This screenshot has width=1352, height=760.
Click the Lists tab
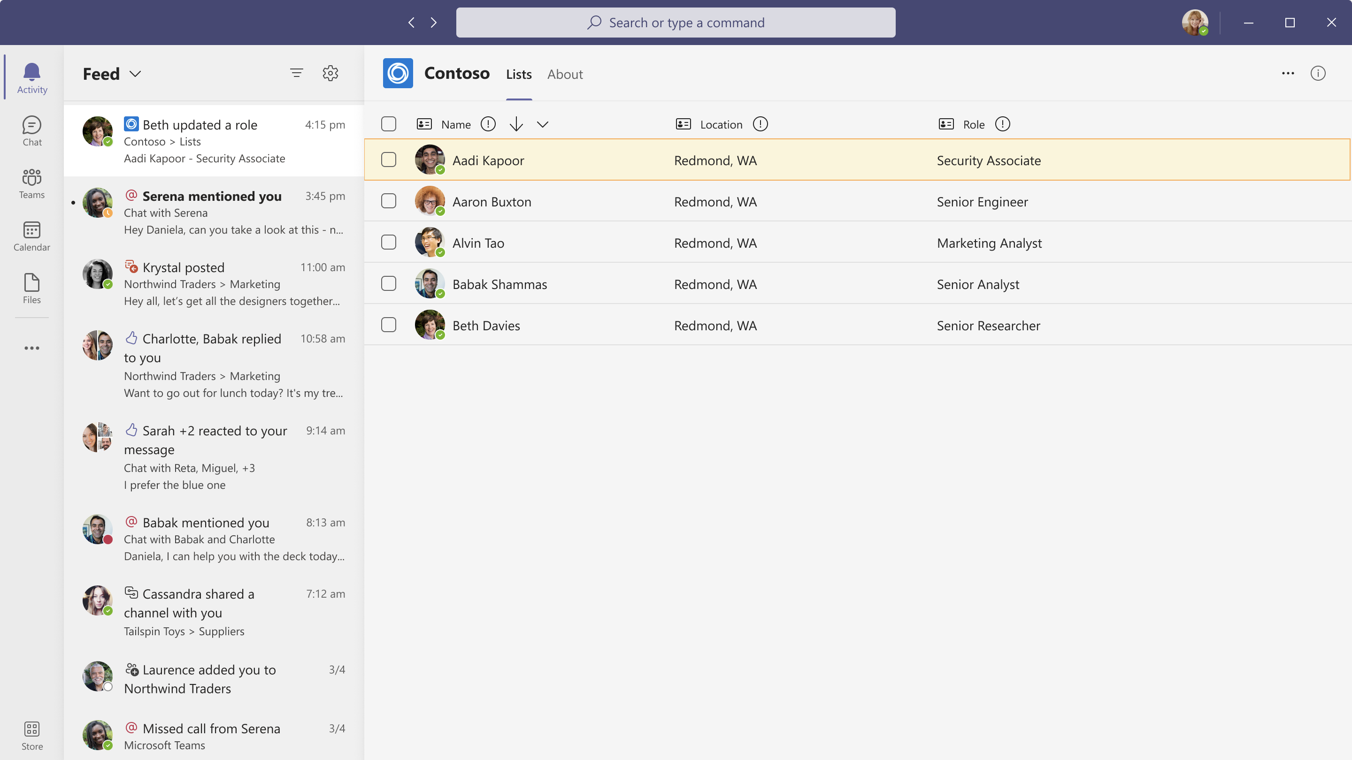pos(518,73)
